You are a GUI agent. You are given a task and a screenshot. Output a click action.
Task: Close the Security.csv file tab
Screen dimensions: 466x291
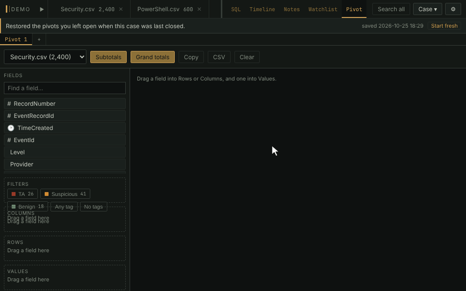click(121, 9)
